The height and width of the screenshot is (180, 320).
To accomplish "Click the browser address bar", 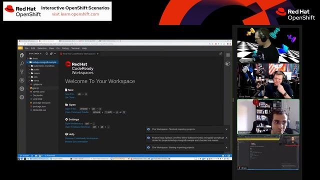I will (x=118, y=43).
